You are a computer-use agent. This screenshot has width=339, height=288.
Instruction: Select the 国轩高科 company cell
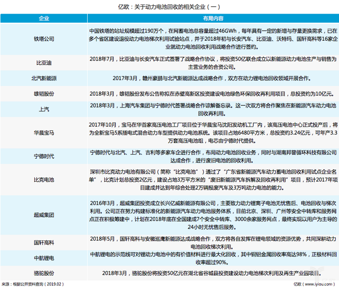point(44,243)
